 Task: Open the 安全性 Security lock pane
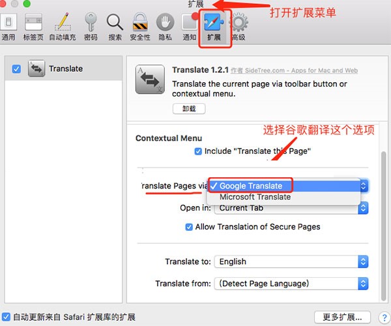(140, 27)
